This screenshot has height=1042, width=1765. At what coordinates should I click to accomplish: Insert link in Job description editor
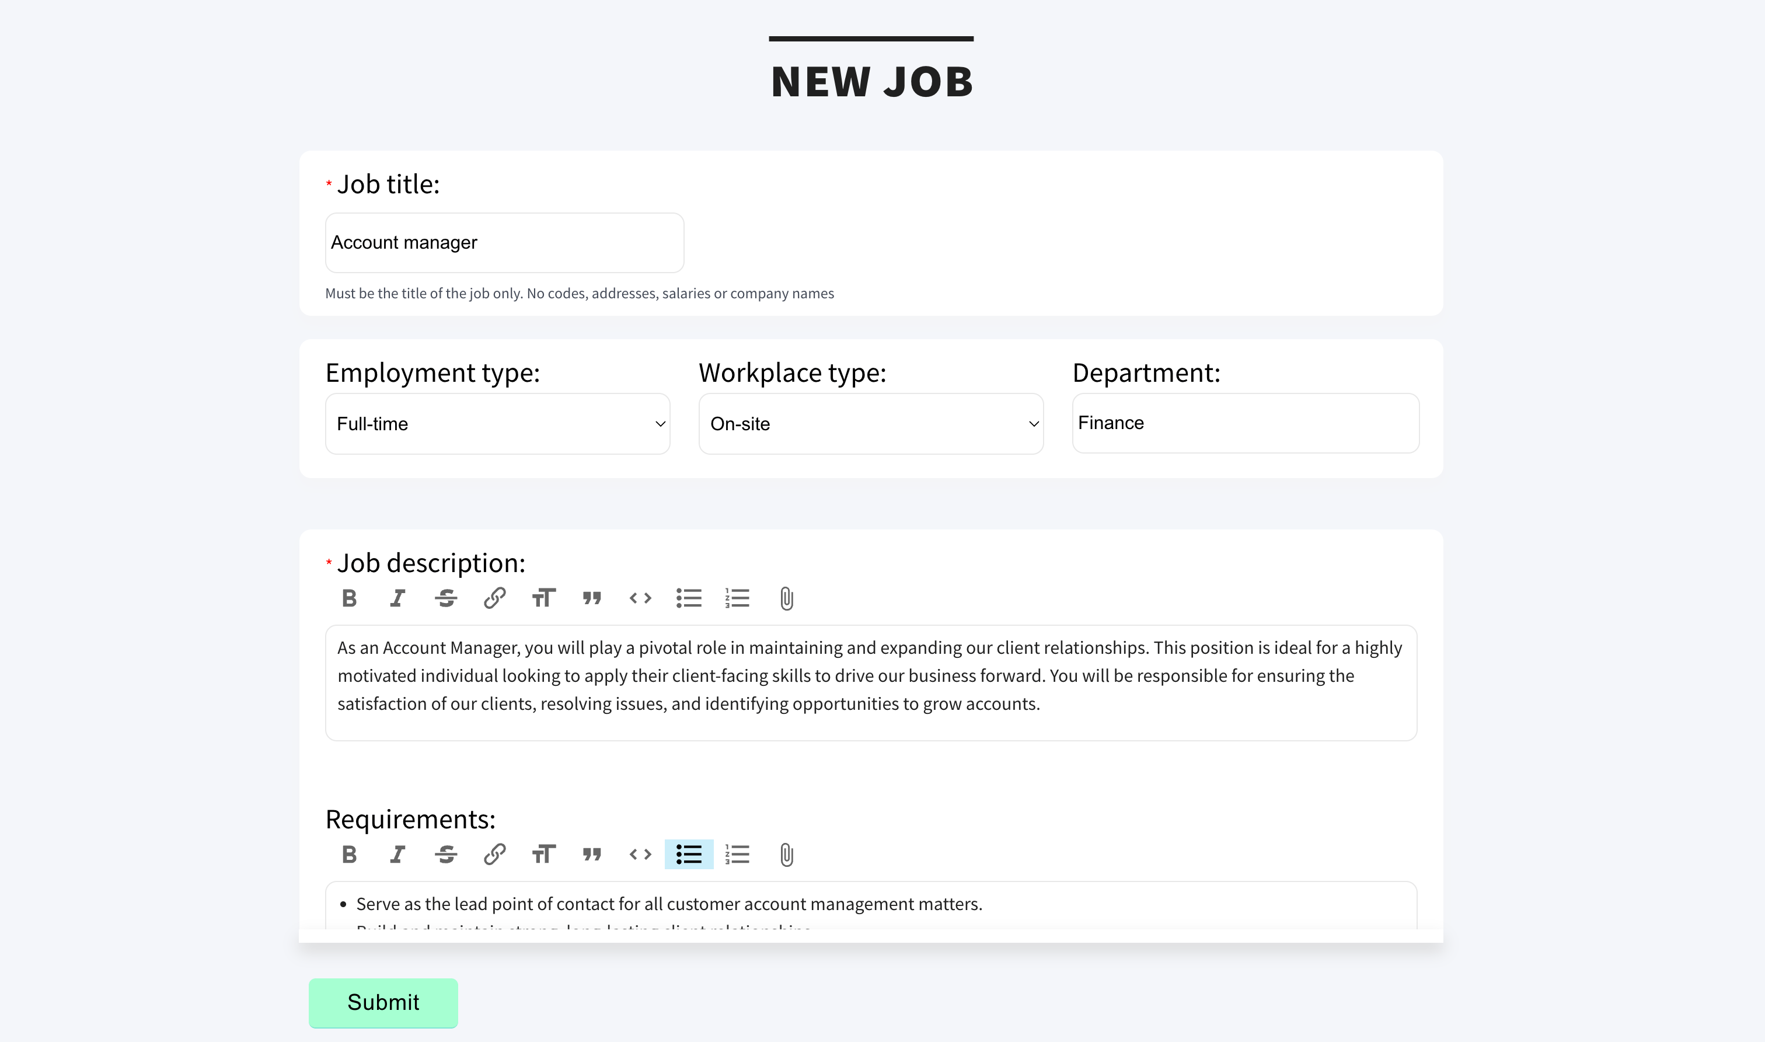click(494, 598)
